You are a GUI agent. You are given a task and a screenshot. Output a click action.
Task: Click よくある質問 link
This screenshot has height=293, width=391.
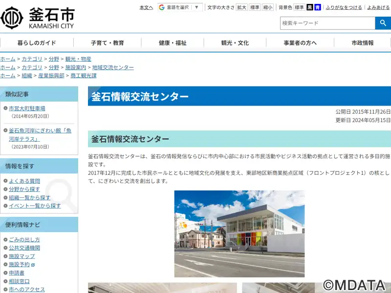pyautogui.click(x=24, y=181)
